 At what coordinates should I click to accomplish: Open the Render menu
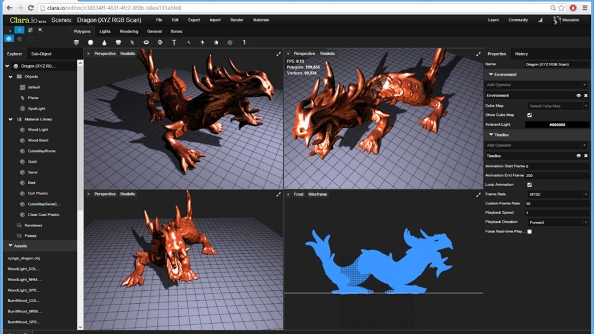pyautogui.click(x=237, y=20)
